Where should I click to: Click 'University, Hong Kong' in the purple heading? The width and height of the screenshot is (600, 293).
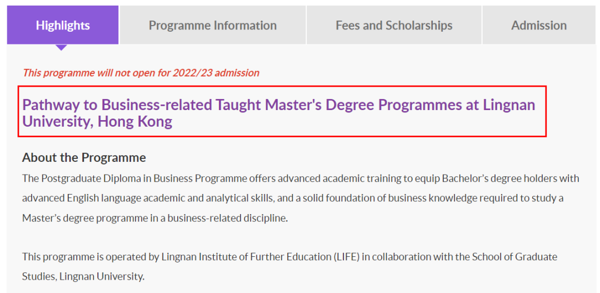click(97, 122)
